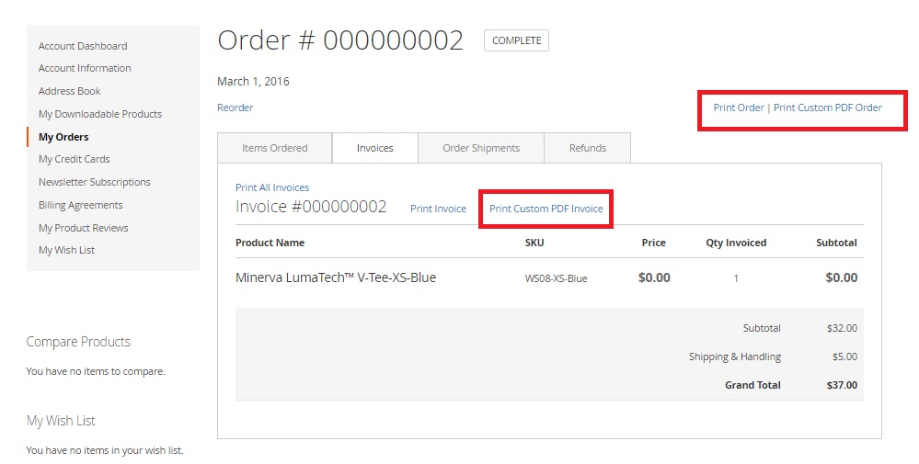Open Billing Agreements link
919x464 pixels.
click(x=81, y=205)
